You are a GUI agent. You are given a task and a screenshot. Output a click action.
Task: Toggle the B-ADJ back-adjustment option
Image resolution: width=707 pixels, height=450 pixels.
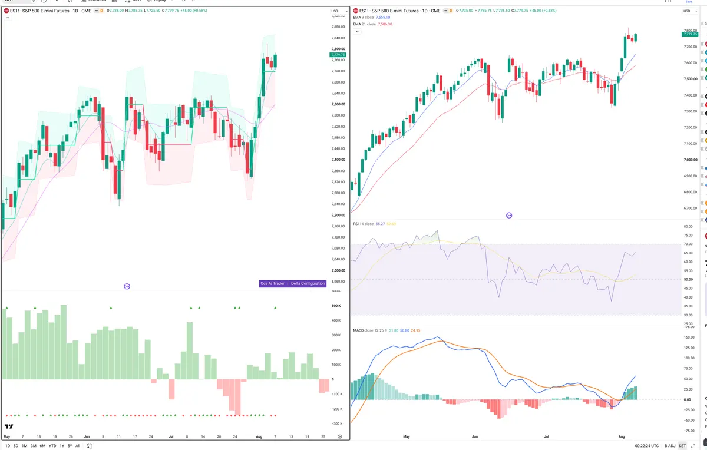670,446
